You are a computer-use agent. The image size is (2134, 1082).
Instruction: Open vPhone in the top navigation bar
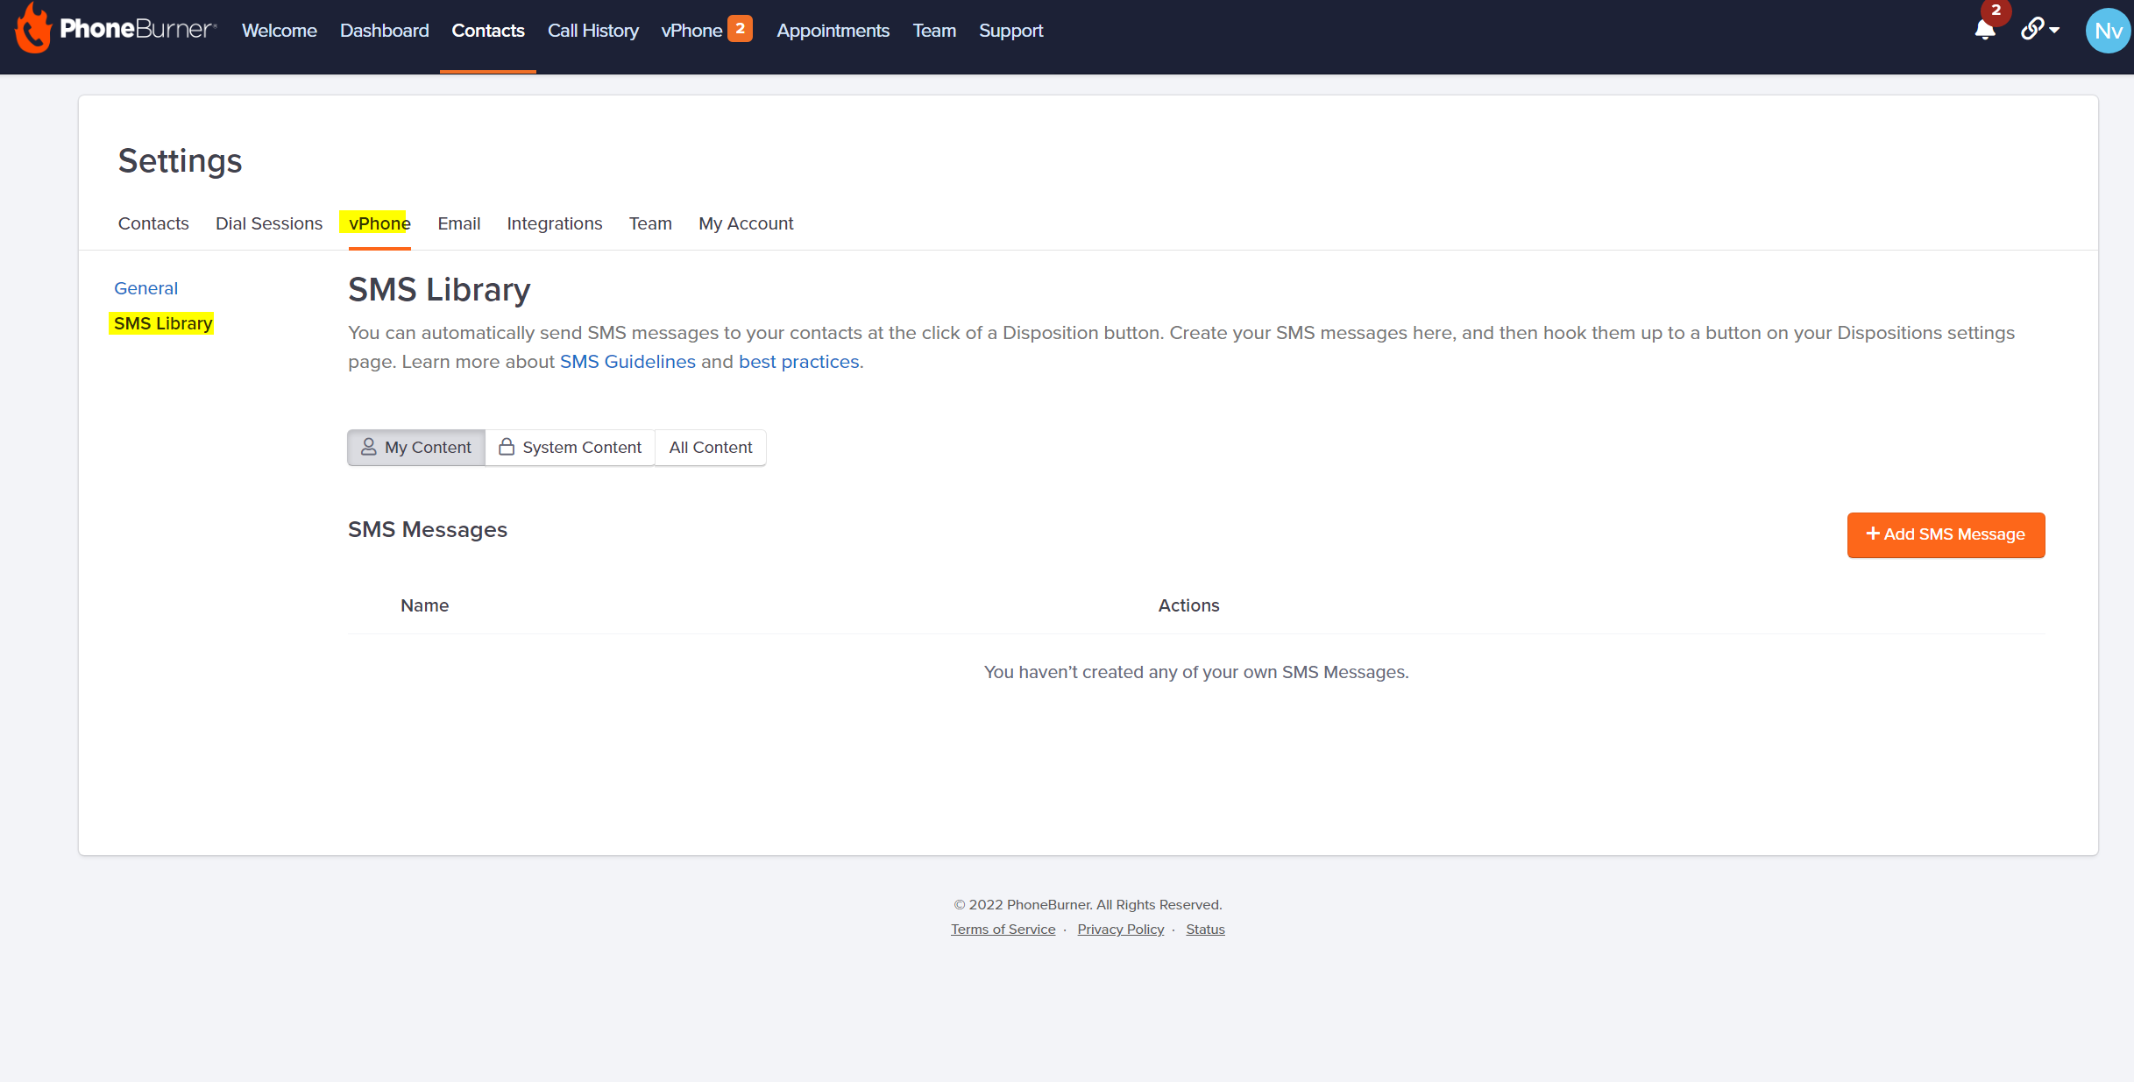click(691, 31)
